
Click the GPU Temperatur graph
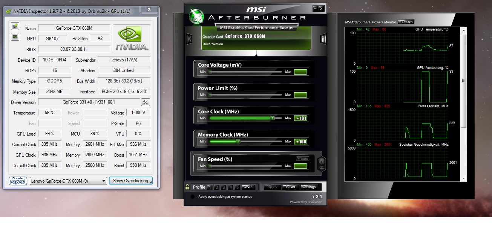pyautogui.click(x=402, y=48)
